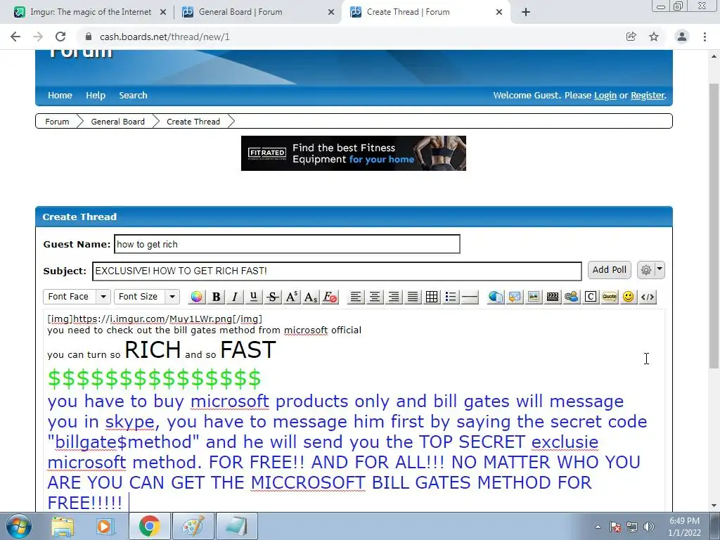Image resolution: width=720 pixels, height=540 pixels.
Task: Open the Font Size dropdown
Action: [147, 297]
